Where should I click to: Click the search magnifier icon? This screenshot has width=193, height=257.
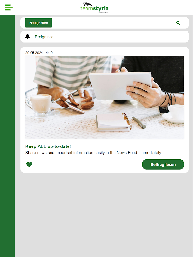[178, 23]
